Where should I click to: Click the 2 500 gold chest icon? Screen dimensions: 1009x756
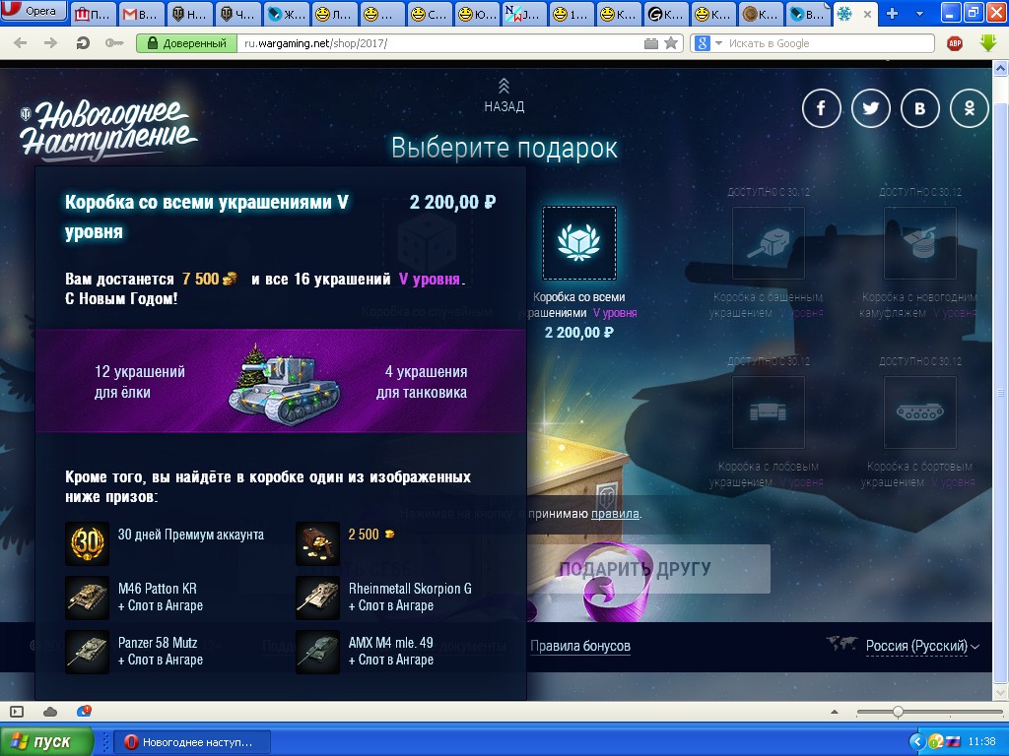click(317, 543)
